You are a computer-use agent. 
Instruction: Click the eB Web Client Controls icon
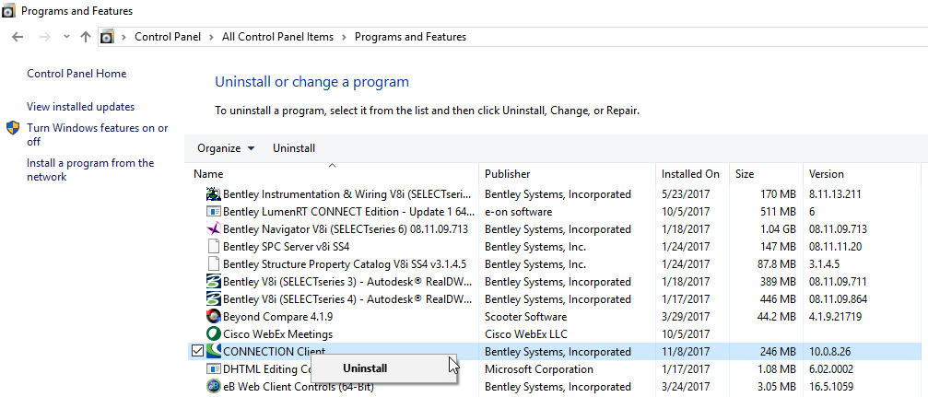213,386
